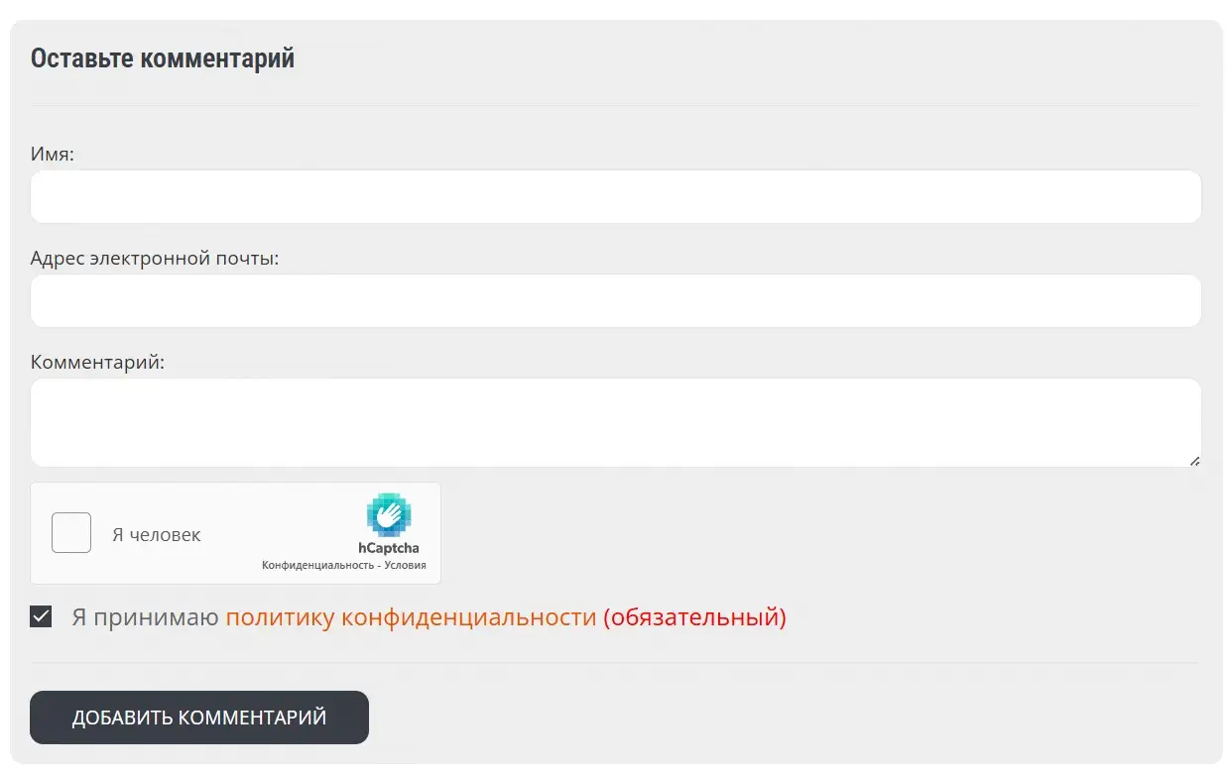Click the red '(обязательный)' text

tap(694, 617)
